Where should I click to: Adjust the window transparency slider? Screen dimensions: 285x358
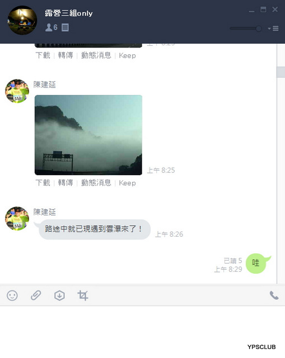246,29
